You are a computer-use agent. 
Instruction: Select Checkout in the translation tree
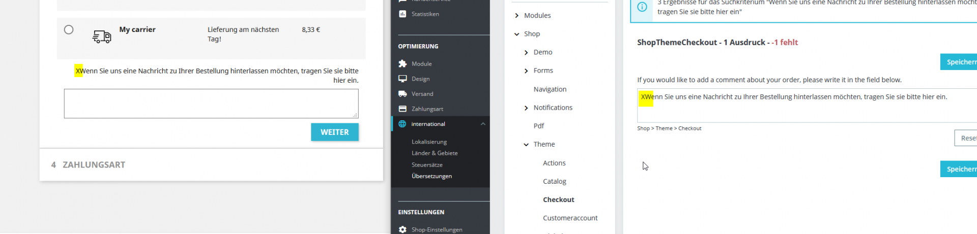click(558, 199)
